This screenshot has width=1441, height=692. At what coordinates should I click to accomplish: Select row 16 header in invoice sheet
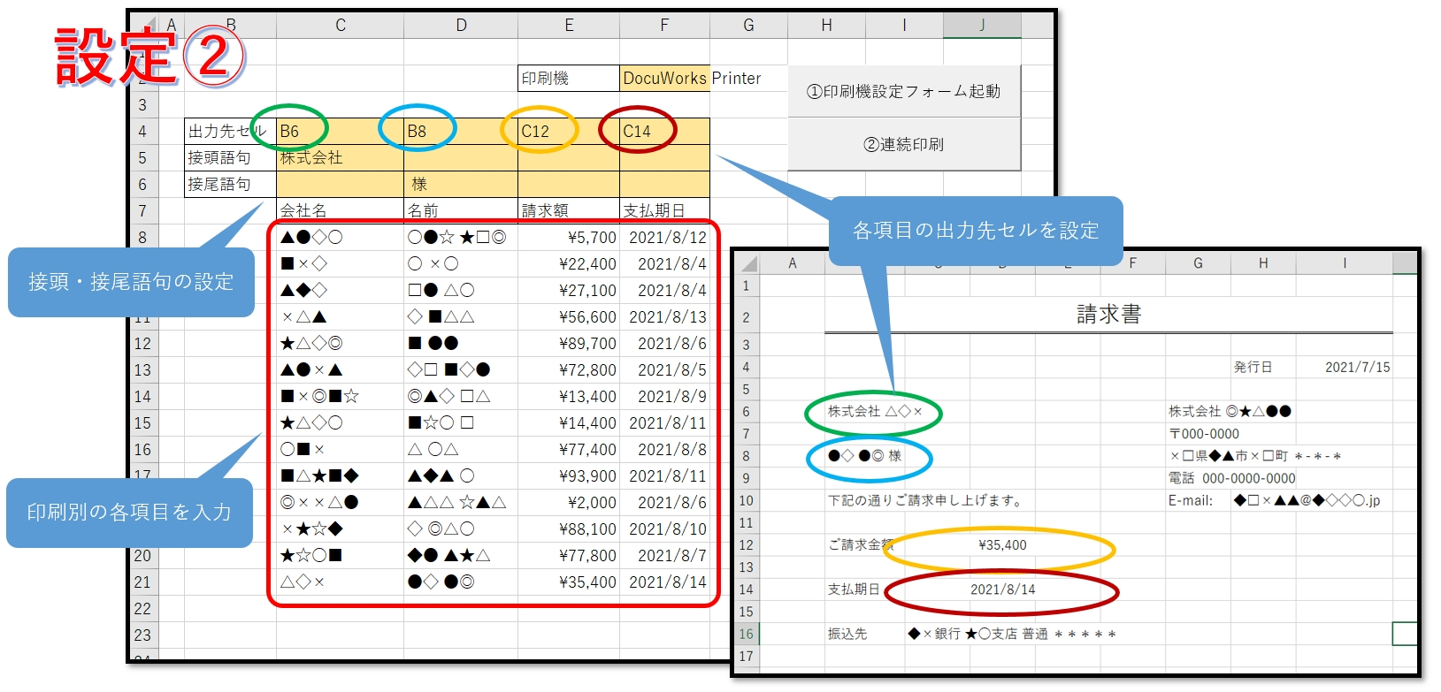(x=747, y=634)
